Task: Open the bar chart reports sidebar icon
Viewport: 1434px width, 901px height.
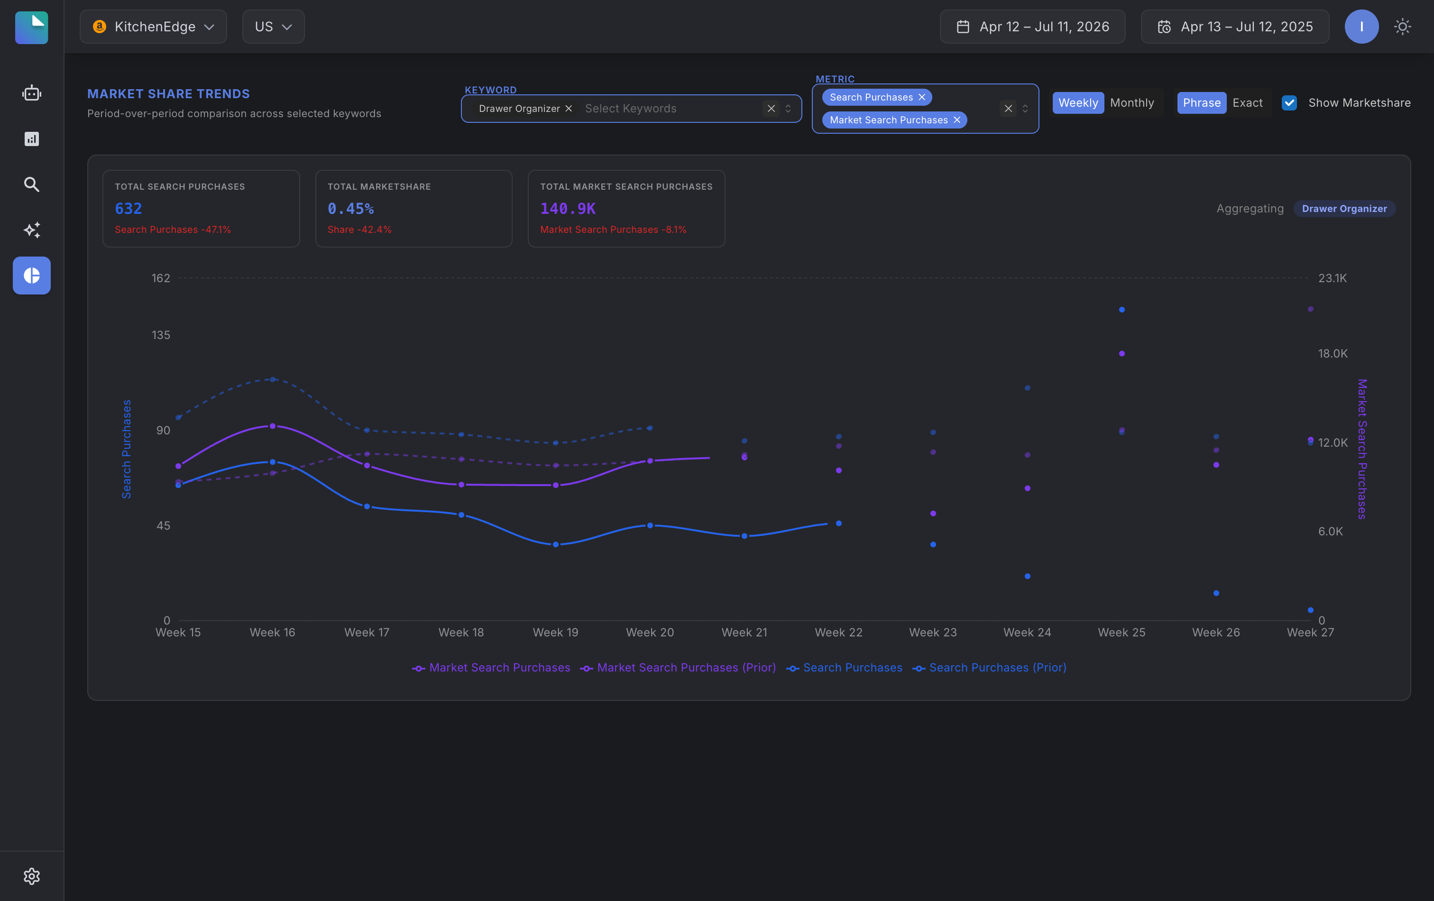Action: tap(32, 139)
